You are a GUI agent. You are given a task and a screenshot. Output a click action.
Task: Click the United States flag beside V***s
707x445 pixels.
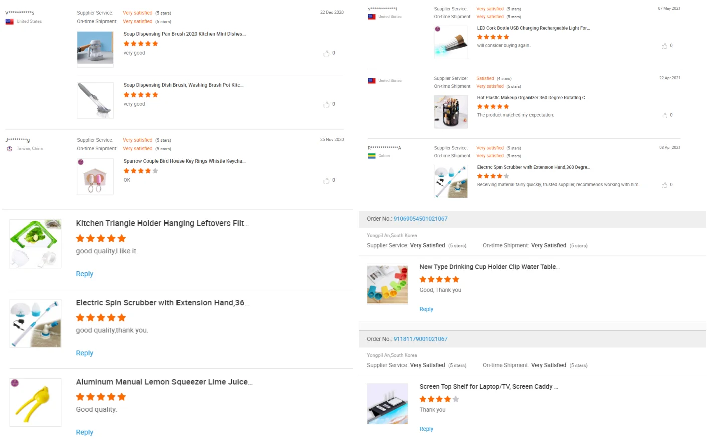[10, 22]
